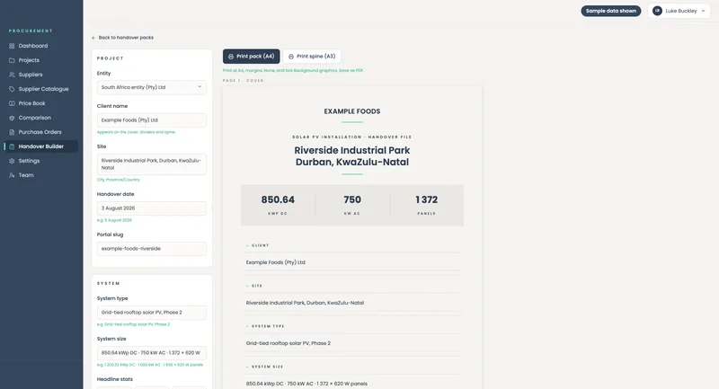This screenshot has height=389, width=719.
Task: Click the Price Book icon
Action: 12,103
